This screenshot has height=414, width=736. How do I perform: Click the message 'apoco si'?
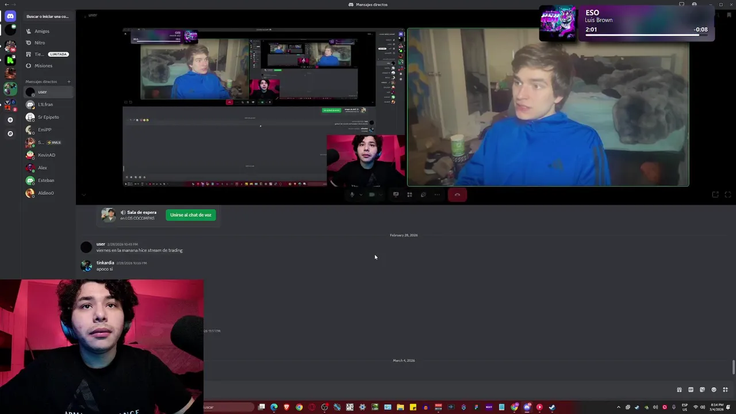coord(105,269)
